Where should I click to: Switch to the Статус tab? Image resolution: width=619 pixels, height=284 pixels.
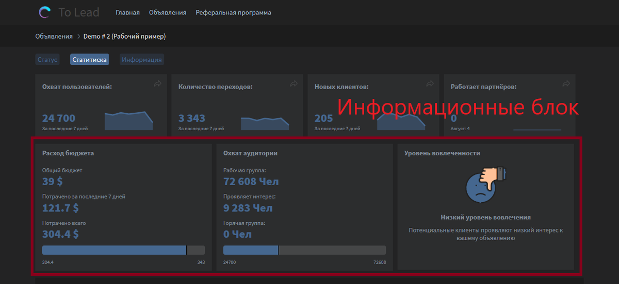click(x=47, y=60)
